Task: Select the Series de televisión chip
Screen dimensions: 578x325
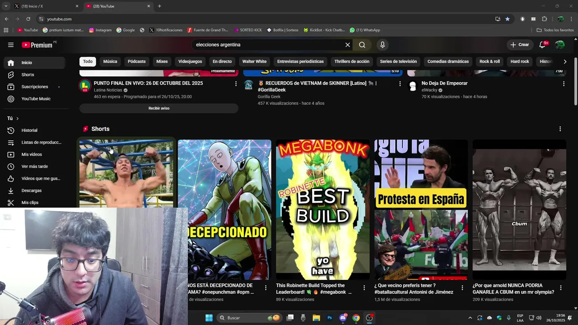Action: [398, 61]
